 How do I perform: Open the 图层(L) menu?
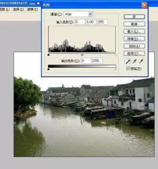[x=5, y=9]
